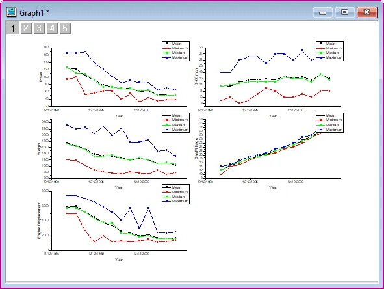Screen dimensions: 384x289
Task: Select Minimum entry in Power graph legend
Action: [175, 48]
